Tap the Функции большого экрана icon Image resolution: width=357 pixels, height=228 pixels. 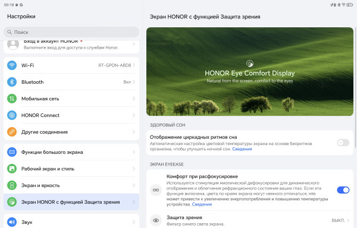pos(12,152)
